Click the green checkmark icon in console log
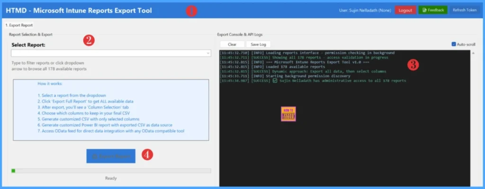 click(275, 81)
